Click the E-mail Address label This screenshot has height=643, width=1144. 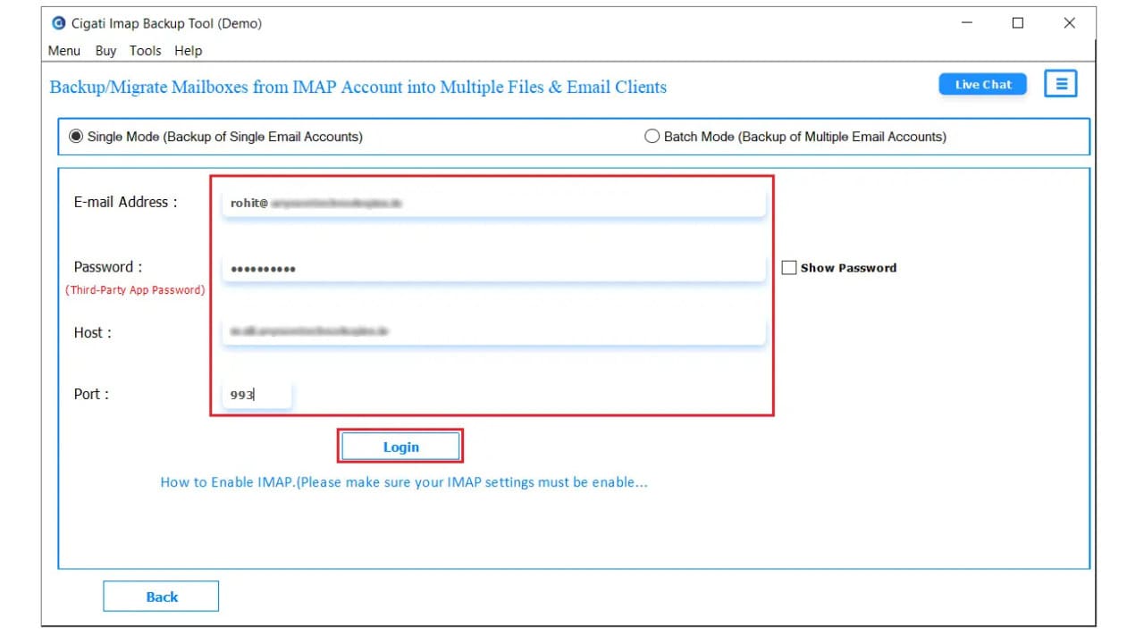pyautogui.click(x=125, y=202)
